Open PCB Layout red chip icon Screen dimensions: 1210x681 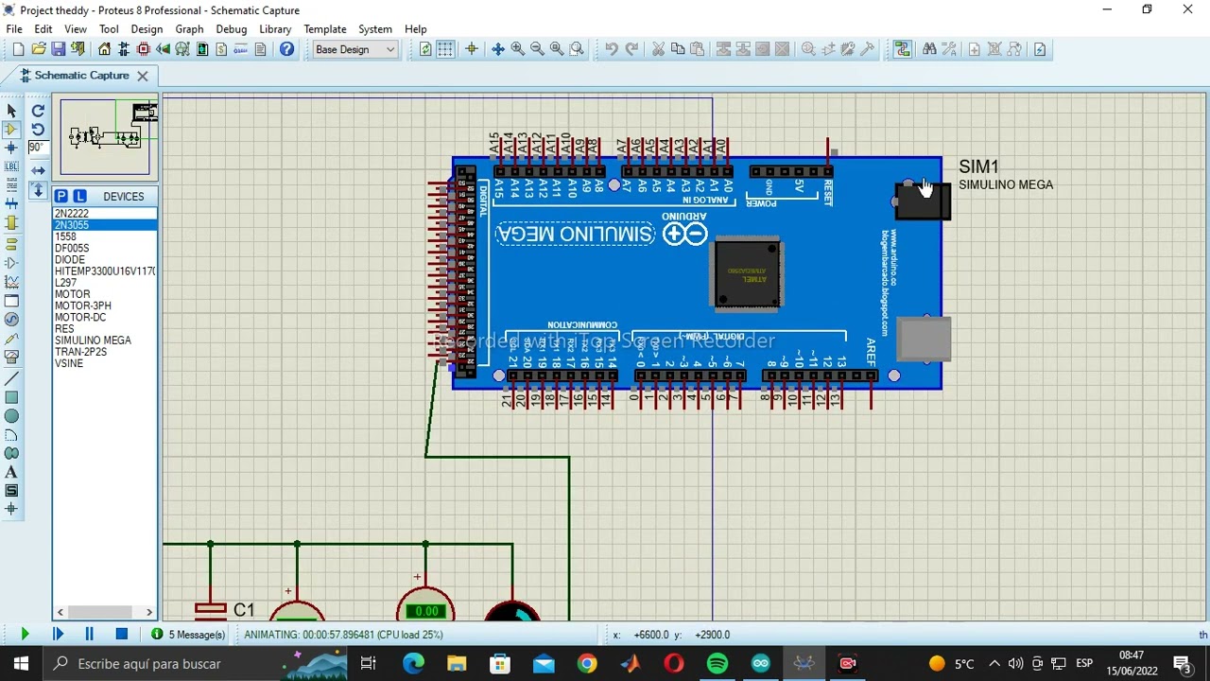click(144, 49)
